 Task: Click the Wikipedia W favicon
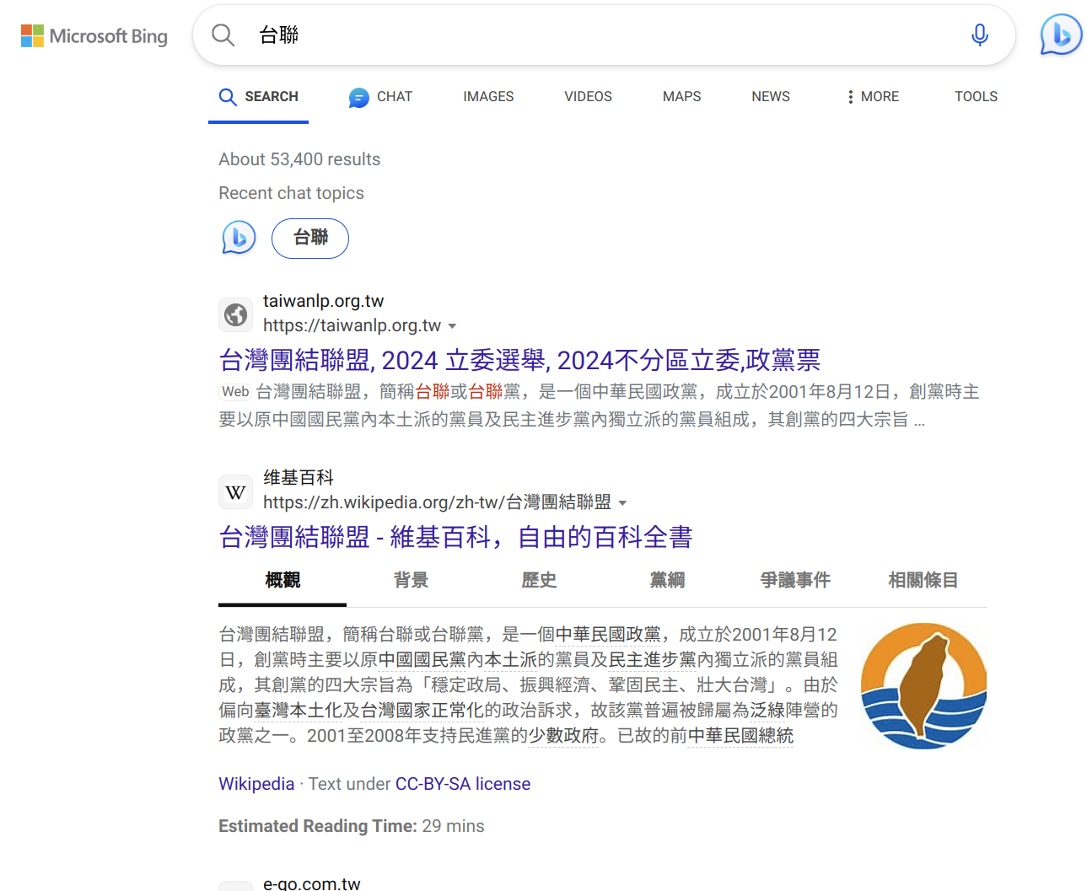(x=235, y=492)
